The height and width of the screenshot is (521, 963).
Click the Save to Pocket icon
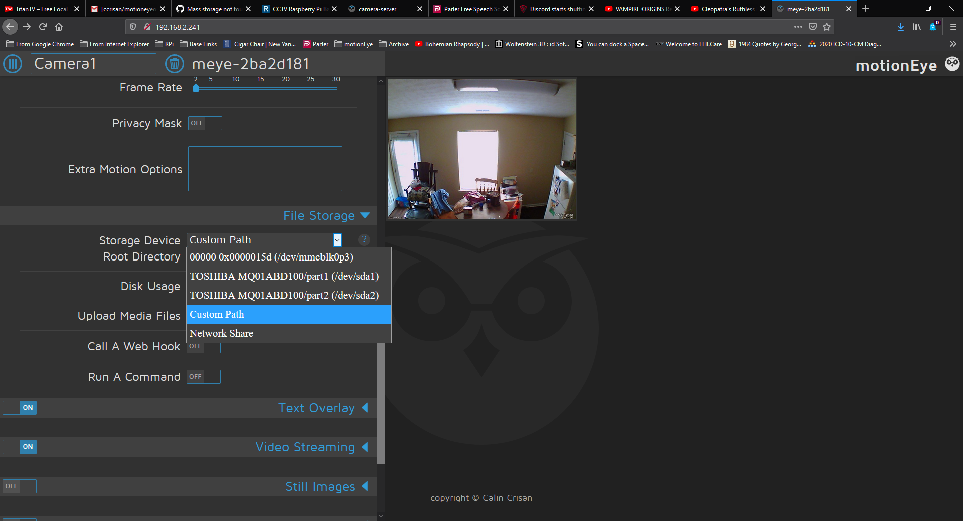click(813, 27)
